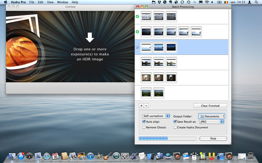
Task: Open Finder from the dock
Action: pos(12,156)
